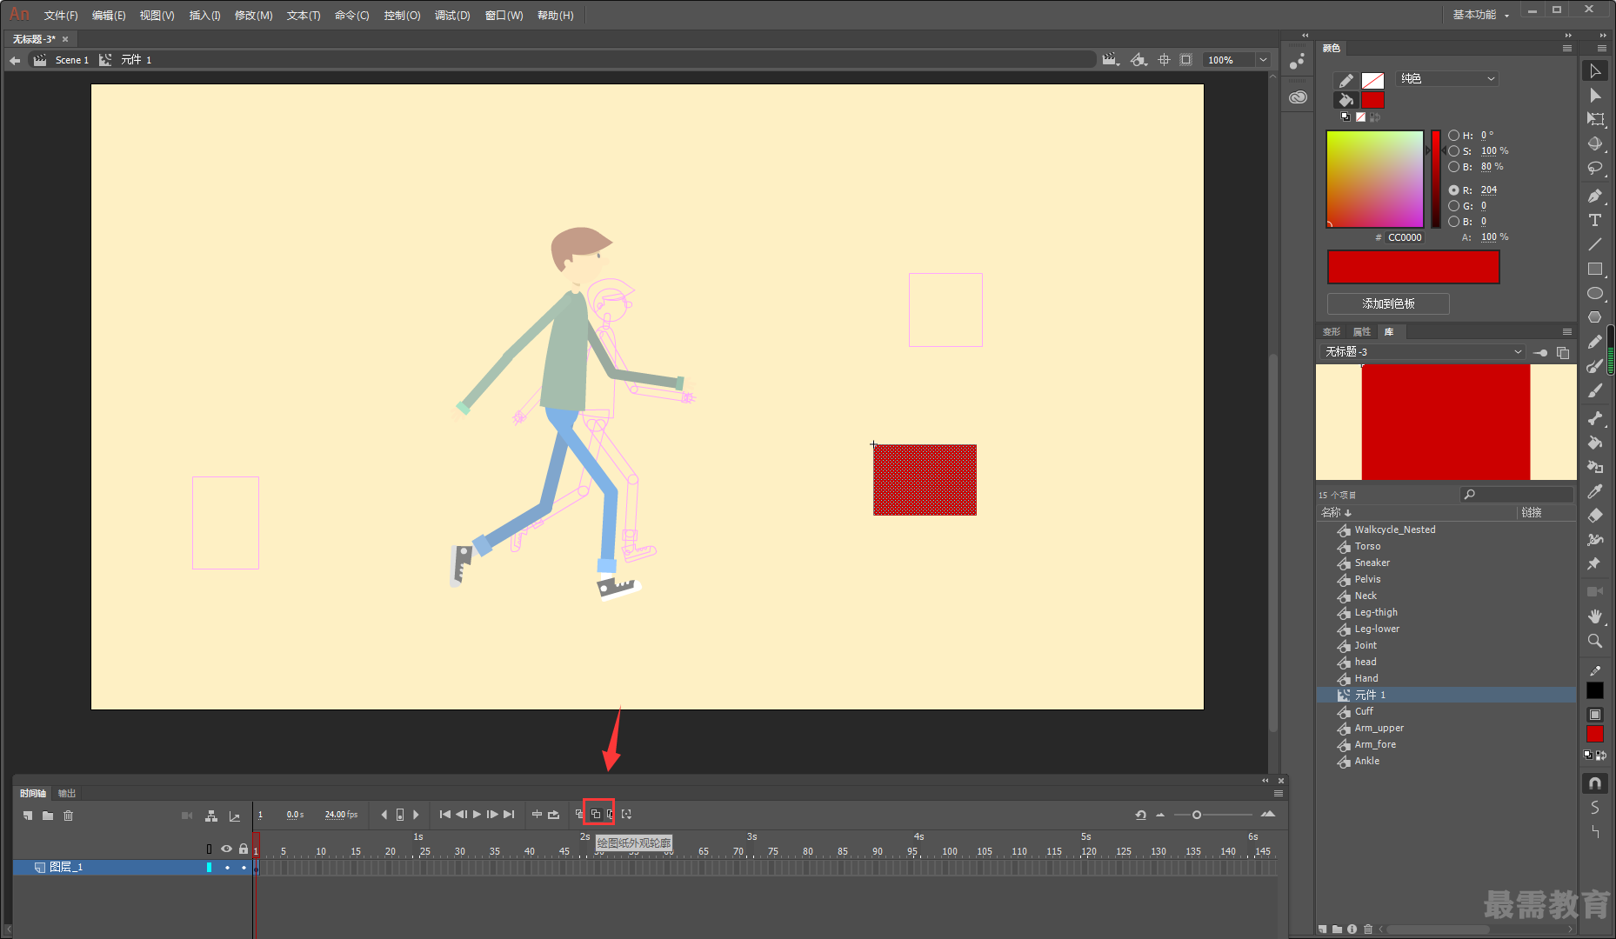Select the Oval tool

pos(1595,294)
